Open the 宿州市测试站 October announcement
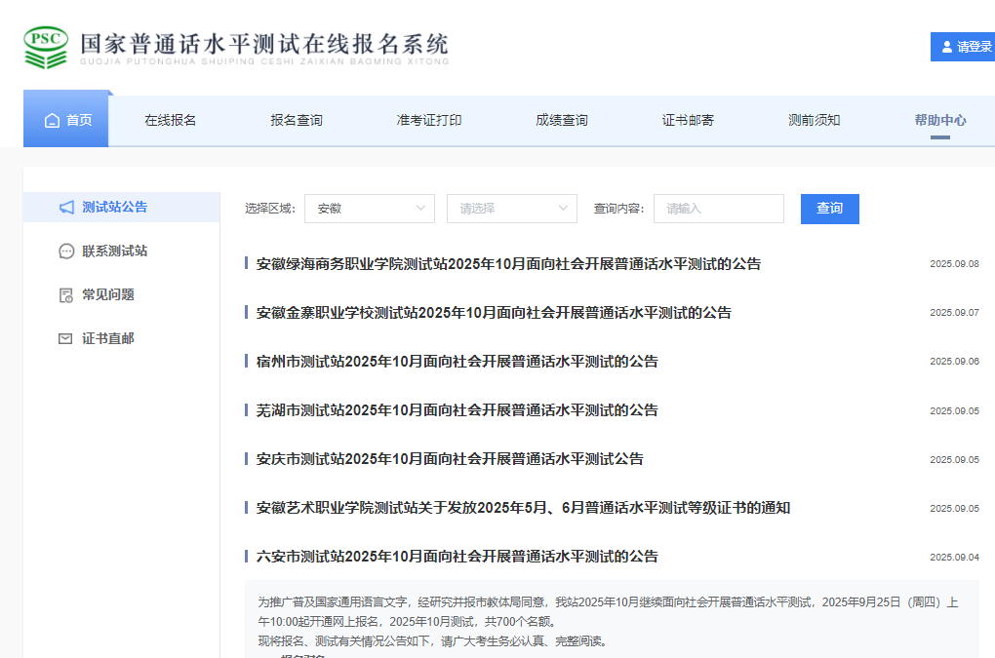This screenshot has height=658, width=995. (457, 362)
